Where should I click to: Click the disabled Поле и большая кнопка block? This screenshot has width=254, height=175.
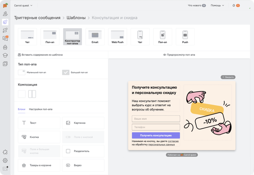(39, 151)
